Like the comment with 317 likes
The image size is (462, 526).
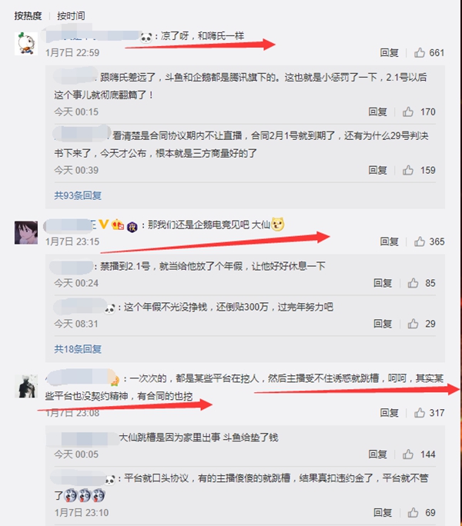click(x=420, y=413)
